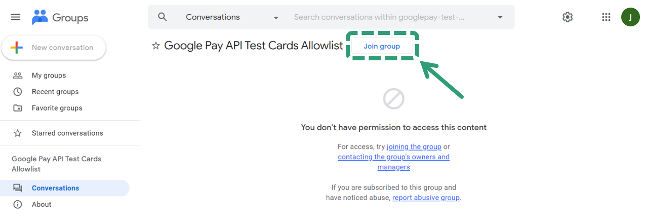Click the About info icon
Image resolution: width=645 pixels, height=224 pixels.
18,204
